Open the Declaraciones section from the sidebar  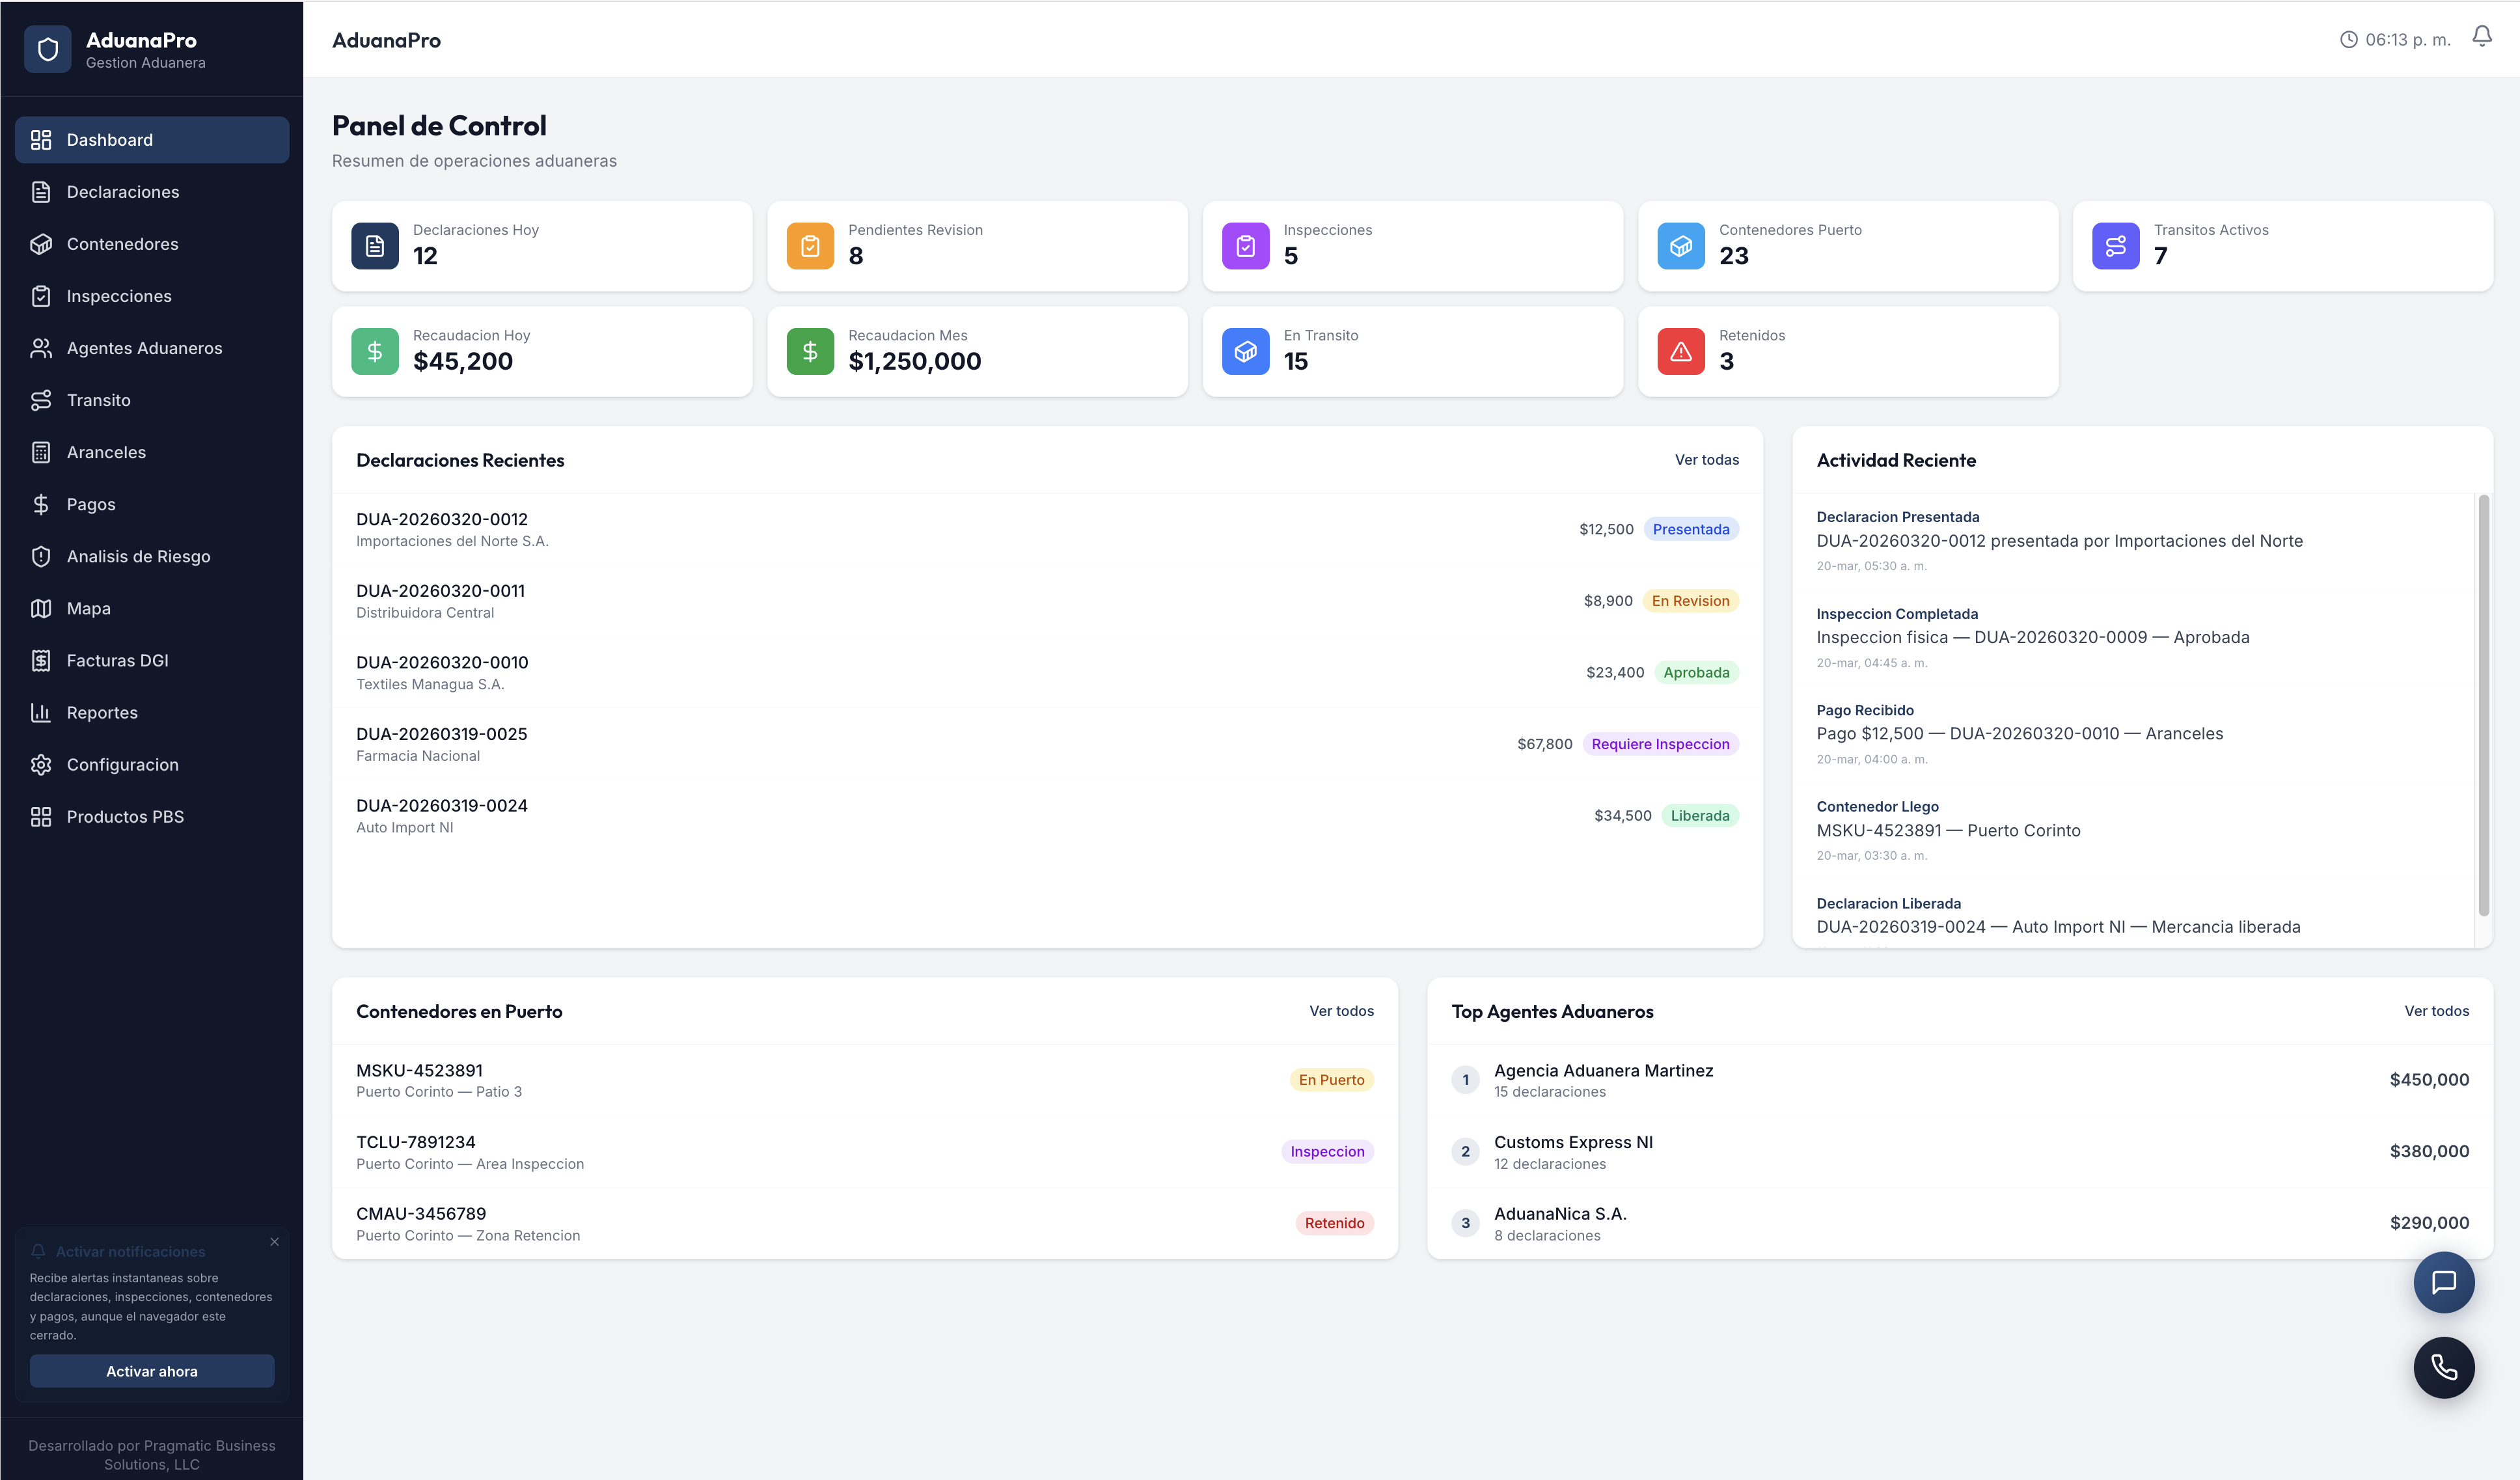click(122, 192)
